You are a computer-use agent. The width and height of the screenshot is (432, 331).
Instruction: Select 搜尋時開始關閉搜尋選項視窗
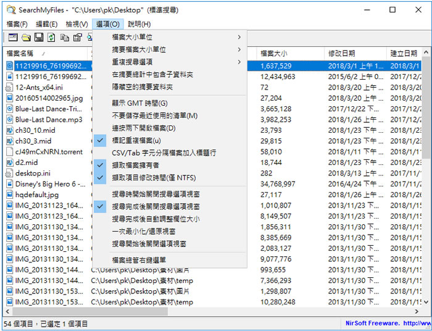coord(170,195)
